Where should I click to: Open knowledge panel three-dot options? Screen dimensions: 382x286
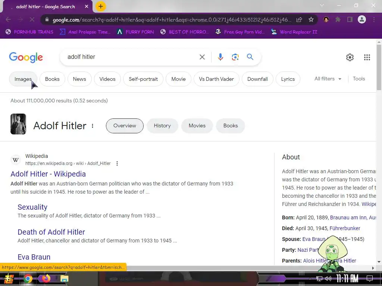pyautogui.click(x=93, y=126)
